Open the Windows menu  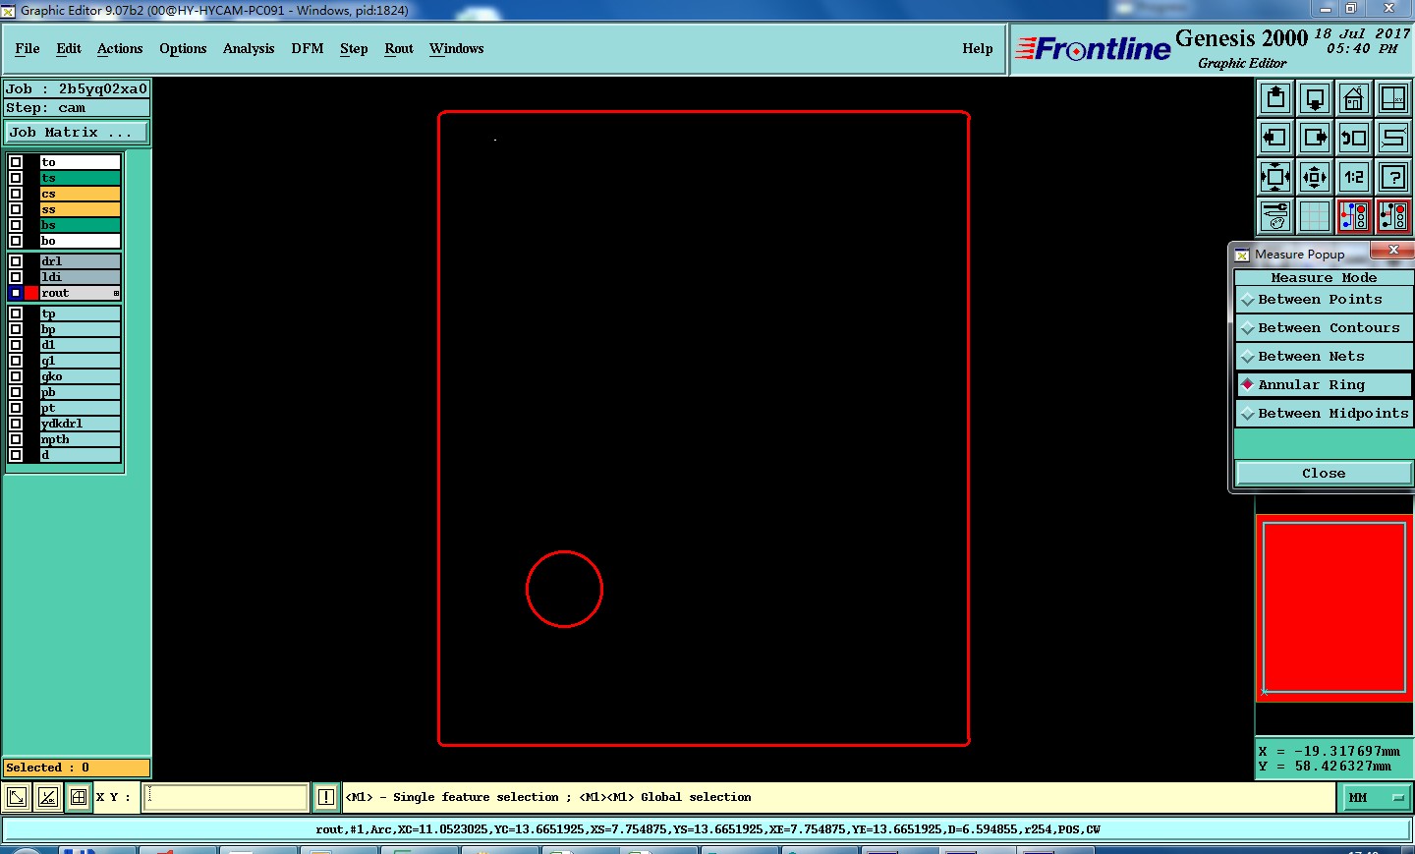457,48
